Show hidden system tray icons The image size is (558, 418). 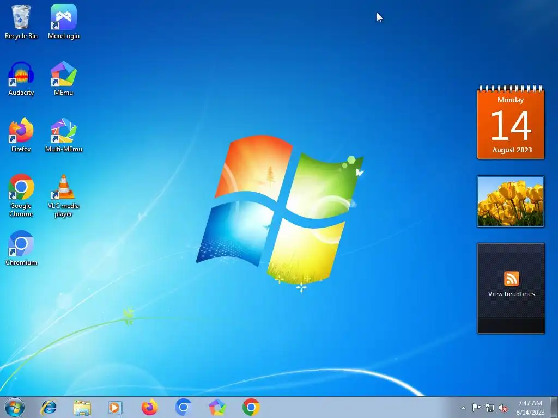tap(463, 408)
